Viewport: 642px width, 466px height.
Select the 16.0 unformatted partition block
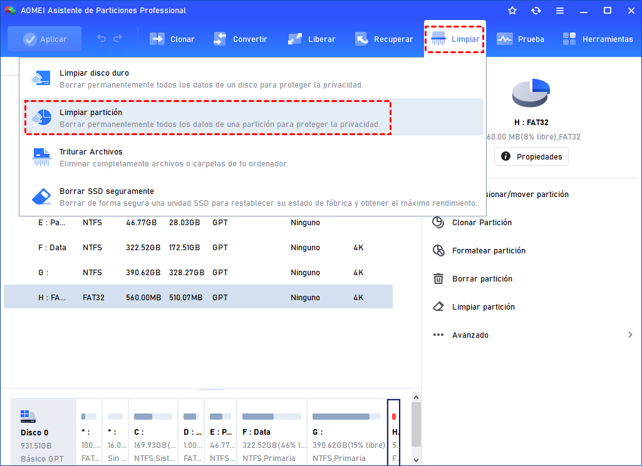(x=115, y=432)
